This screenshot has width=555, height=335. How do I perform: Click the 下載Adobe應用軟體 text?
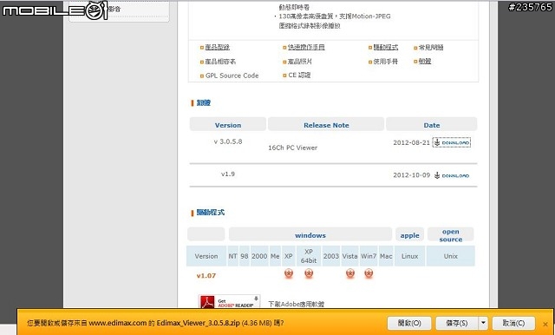(297, 304)
